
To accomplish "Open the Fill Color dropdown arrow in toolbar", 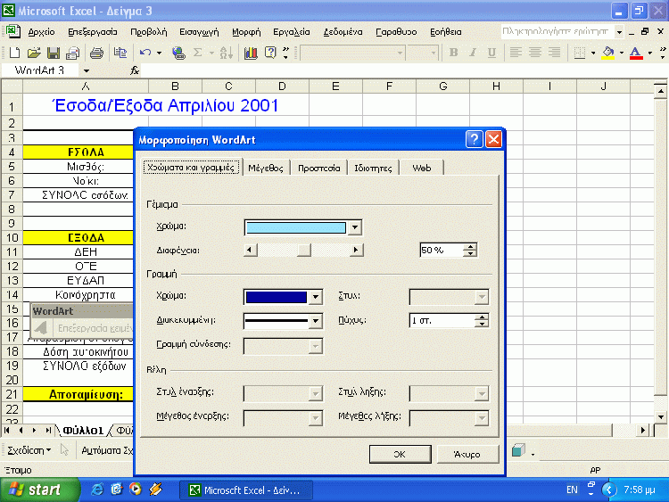I will 621,53.
